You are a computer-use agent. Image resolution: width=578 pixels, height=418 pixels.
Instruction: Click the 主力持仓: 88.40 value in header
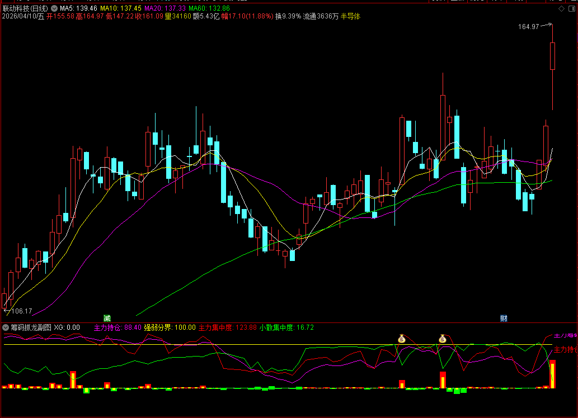pos(118,327)
